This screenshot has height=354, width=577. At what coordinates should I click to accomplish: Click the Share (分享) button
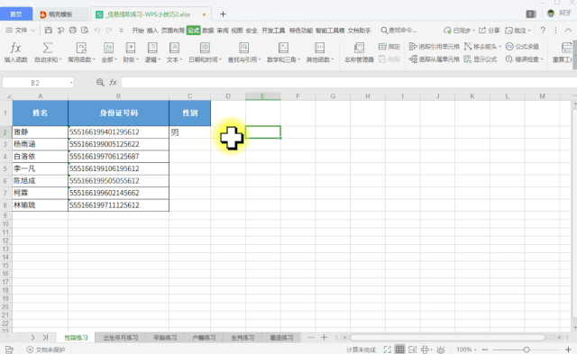tap(489, 30)
